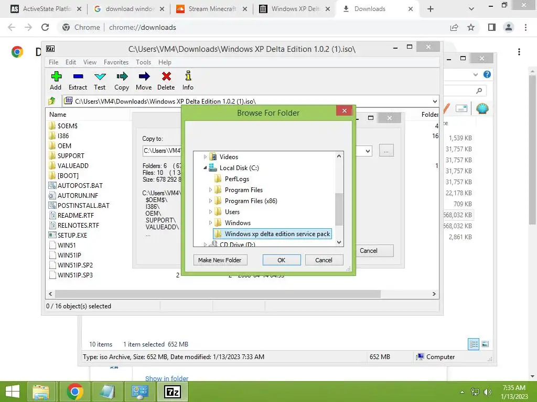This screenshot has width=537, height=402.
Task: Click Cancel in the Copy dialog
Action: (x=374, y=251)
